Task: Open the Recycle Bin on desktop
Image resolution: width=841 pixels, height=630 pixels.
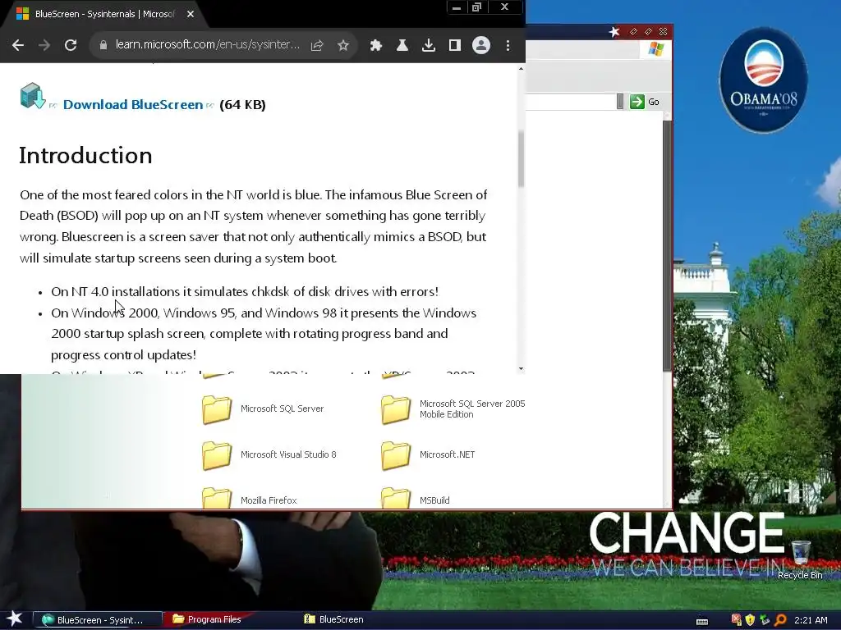Action: 800,559
